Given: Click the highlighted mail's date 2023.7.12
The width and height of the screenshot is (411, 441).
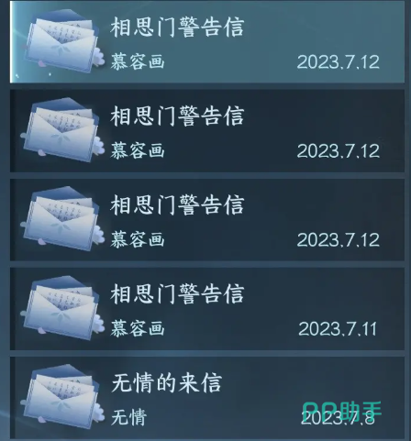Looking at the screenshot, I should (x=339, y=62).
